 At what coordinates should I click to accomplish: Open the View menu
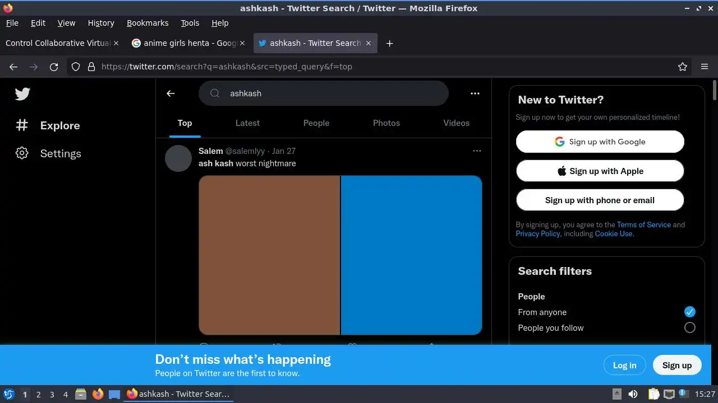(66, 23)
